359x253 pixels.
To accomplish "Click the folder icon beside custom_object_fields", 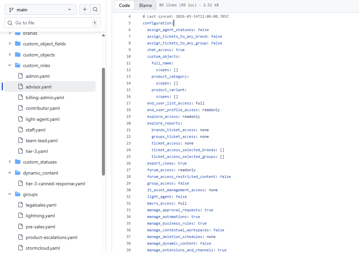I will pyautogui.click(x=17, y=43).
